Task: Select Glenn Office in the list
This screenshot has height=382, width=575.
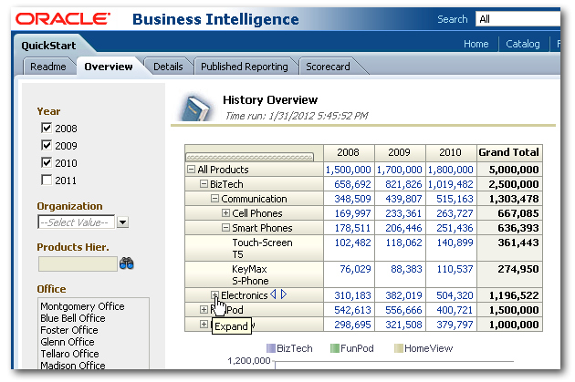Action: [x=68, y=342]
